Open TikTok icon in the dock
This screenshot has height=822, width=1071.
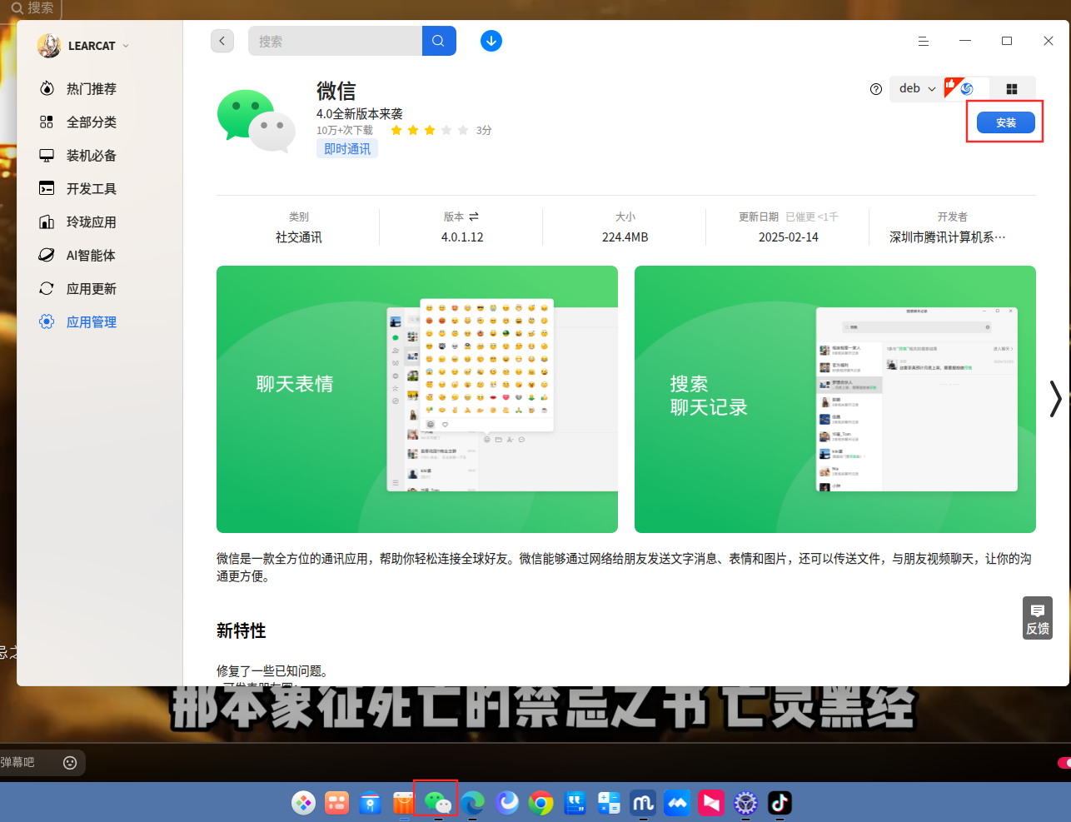780,803
